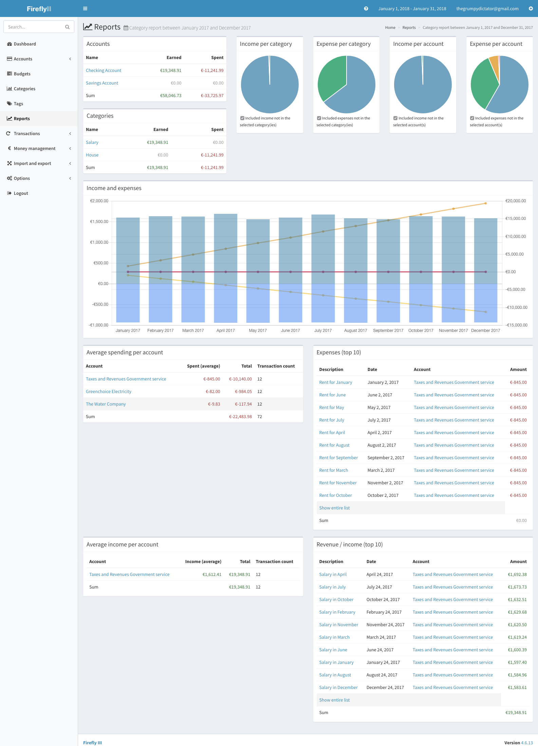Open the Categories sidebar menu item
The height and width of the screenshot is (746, 538).
(24, 89)
